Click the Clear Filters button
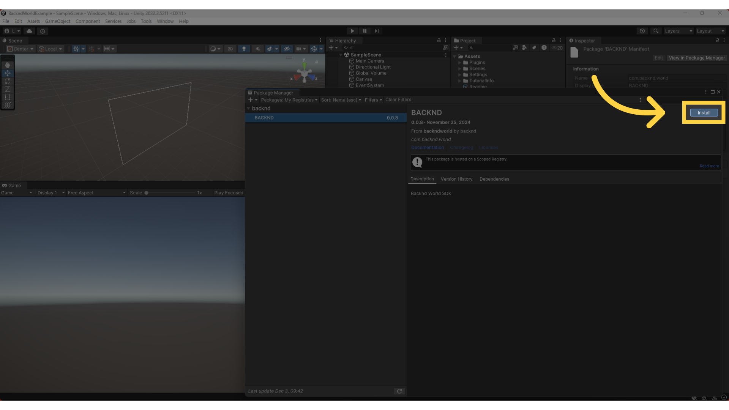729x410 pixels. pos(398,99)
